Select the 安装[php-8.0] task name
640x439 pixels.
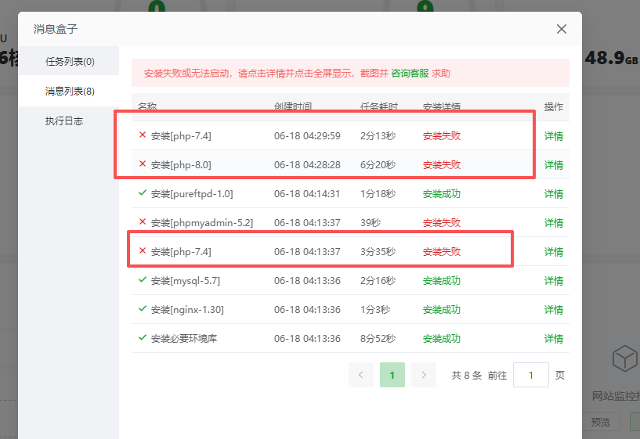pos(181,165)
